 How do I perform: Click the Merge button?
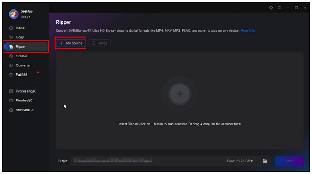pyautogui.click(x=99, y=43)
